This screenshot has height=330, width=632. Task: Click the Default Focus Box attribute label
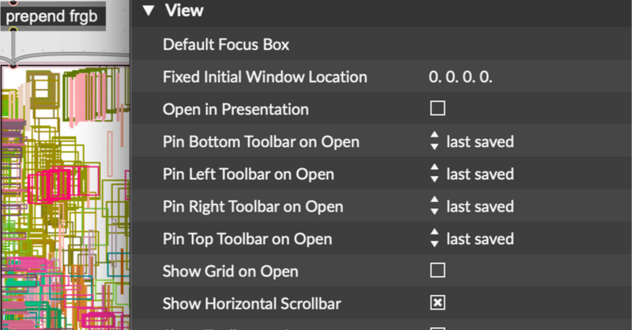[226, 45]
